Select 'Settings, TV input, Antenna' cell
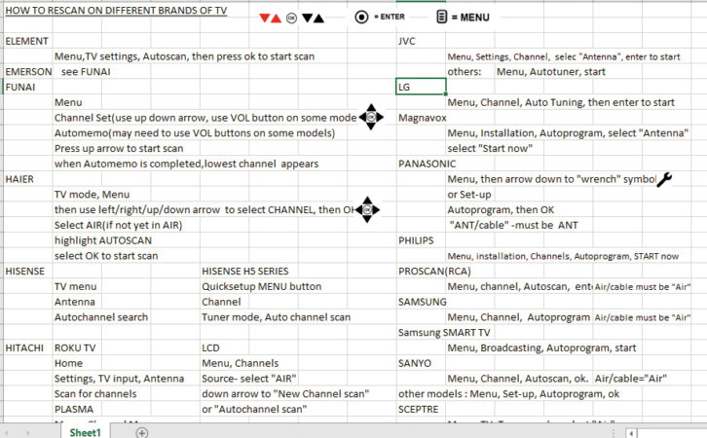The width and height of the screenshot is (707, 438). tap(119, 379)
